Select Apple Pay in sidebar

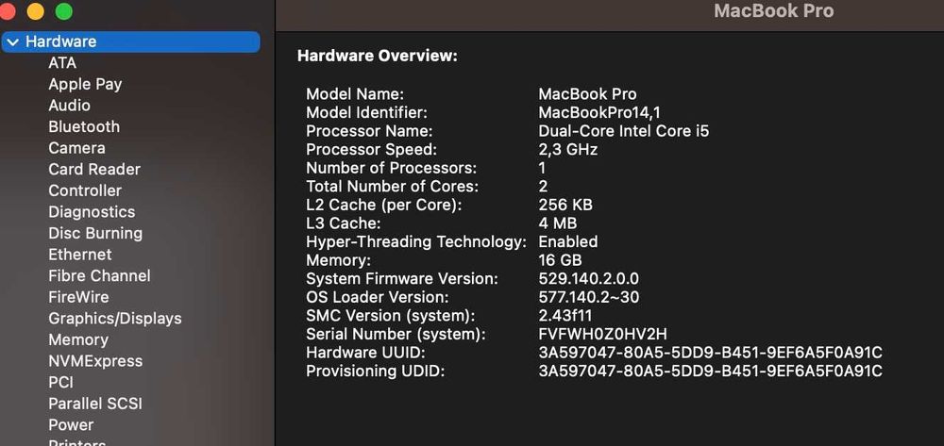(85, 84)
